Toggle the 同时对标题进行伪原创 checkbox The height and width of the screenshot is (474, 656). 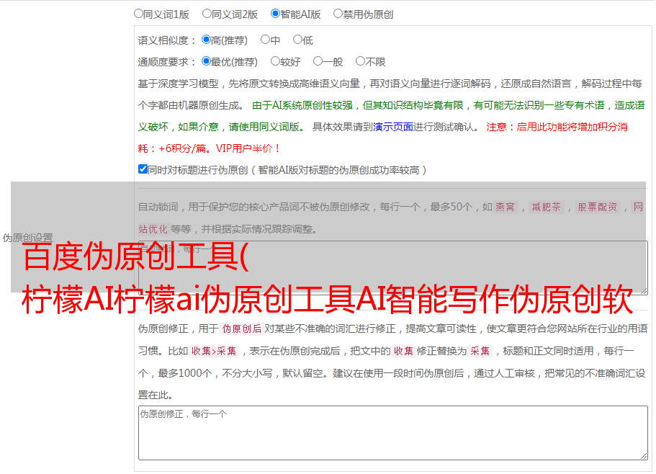143,170
